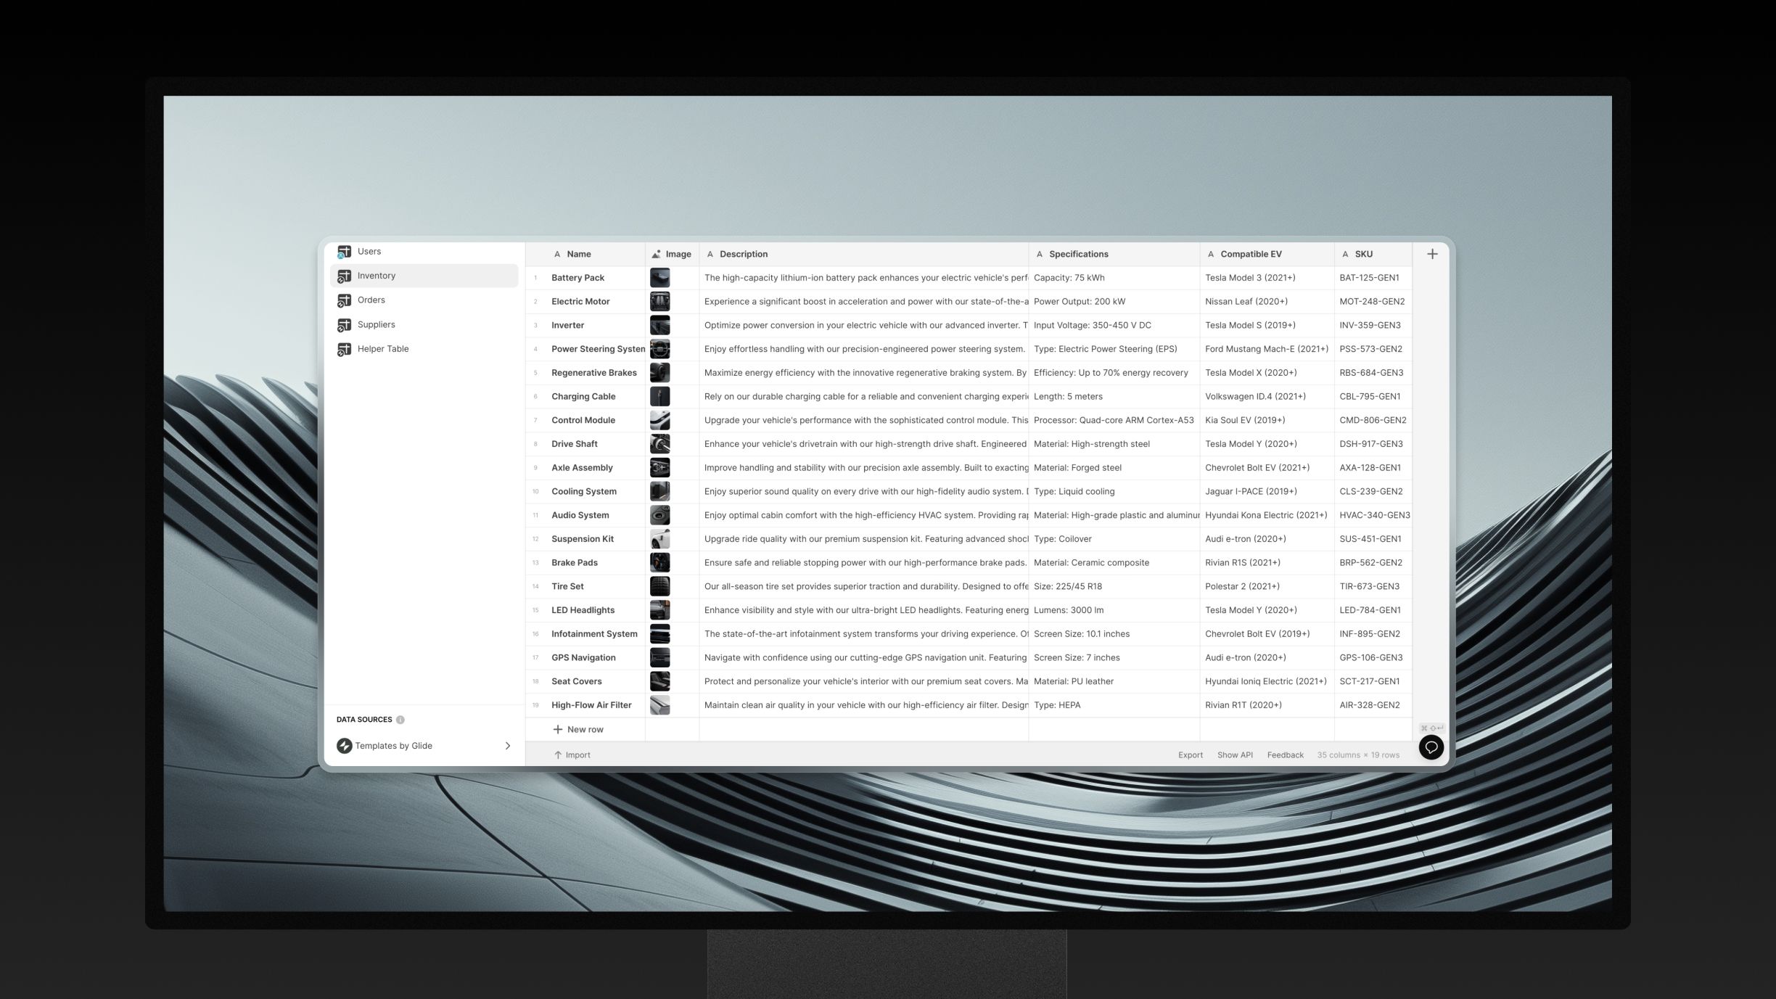The image size is (1776, 999).
Task: Expand Templates by Glide chevron
Action: pyautogui.click(x=507, y=746)
